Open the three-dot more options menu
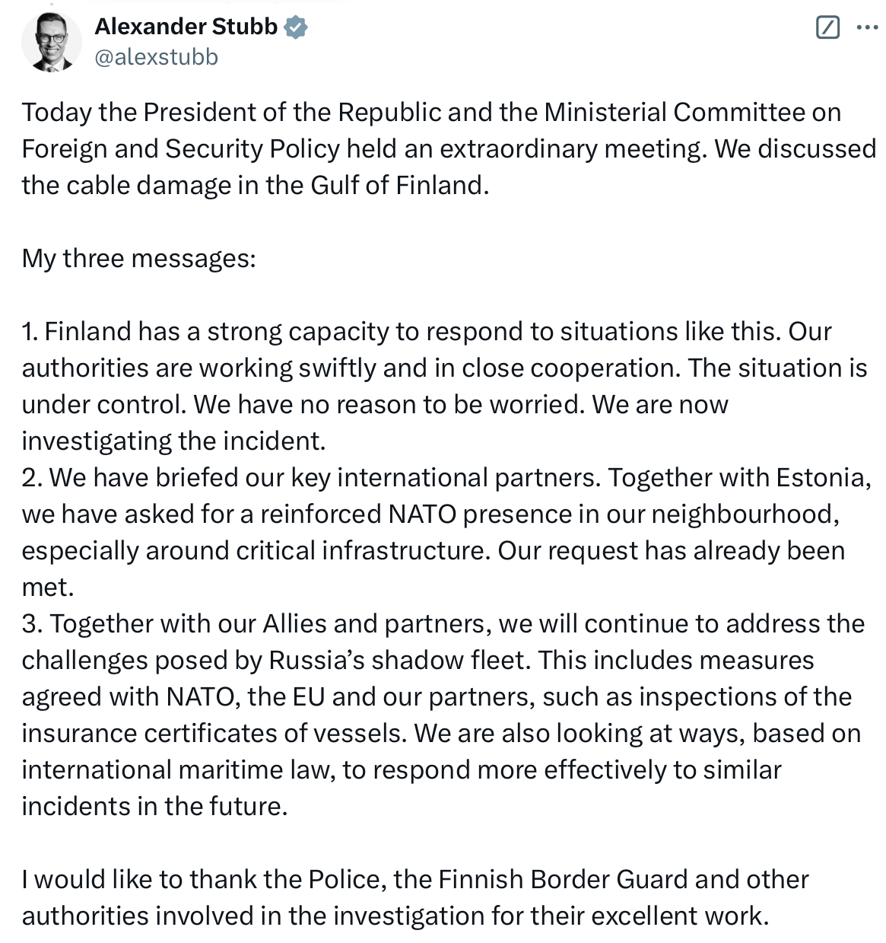 coord(866,28)
